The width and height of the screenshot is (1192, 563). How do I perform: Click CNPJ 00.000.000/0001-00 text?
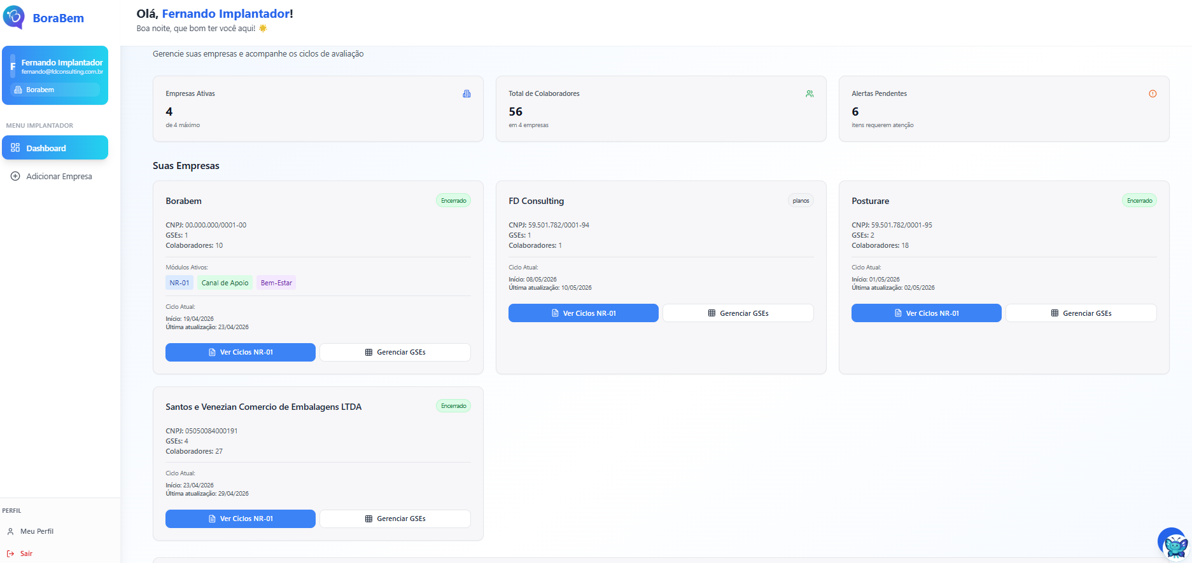coord(206,225)
